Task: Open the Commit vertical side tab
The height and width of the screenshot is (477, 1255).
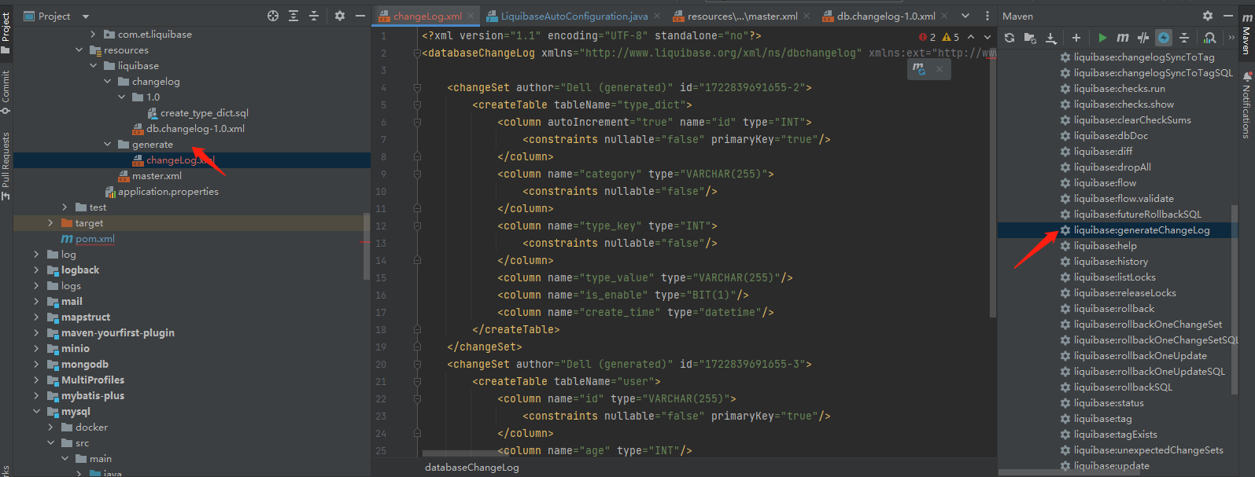Action: click(x=6, y=92)
